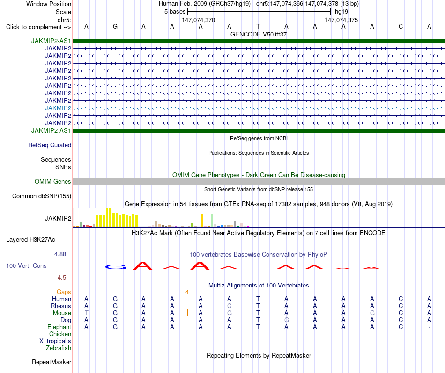Screen dimensions: 445x373
Task: Click the RefSeq Curated track label
Action: tap(50, 145)
